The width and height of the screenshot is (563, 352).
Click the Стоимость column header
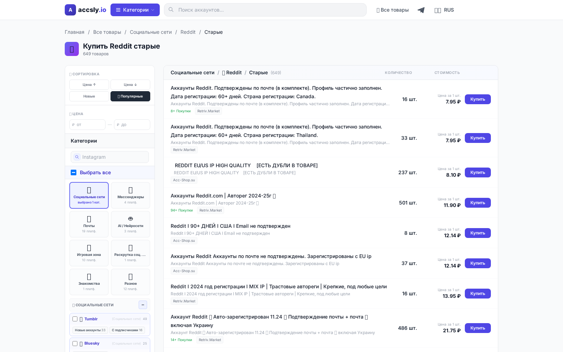(447, 73)
